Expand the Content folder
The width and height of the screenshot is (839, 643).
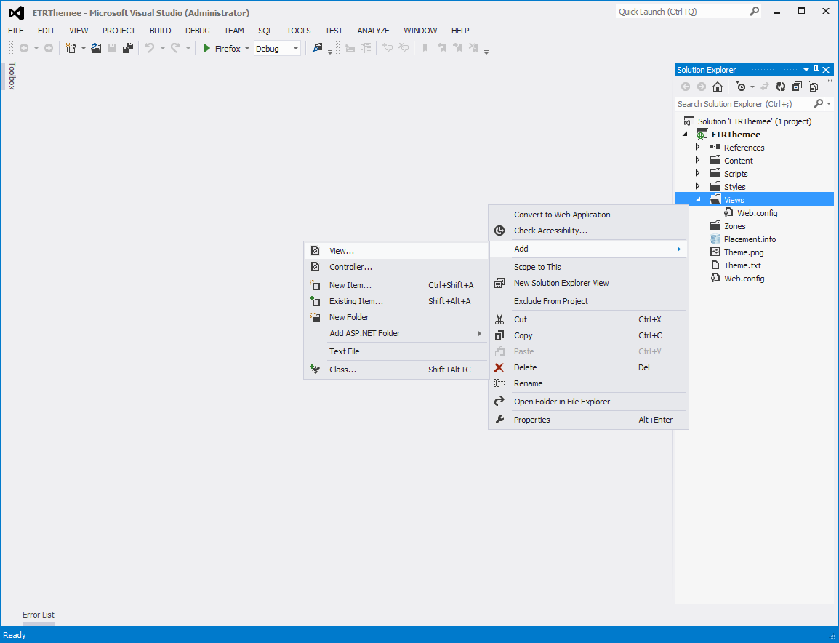[697, 160]
